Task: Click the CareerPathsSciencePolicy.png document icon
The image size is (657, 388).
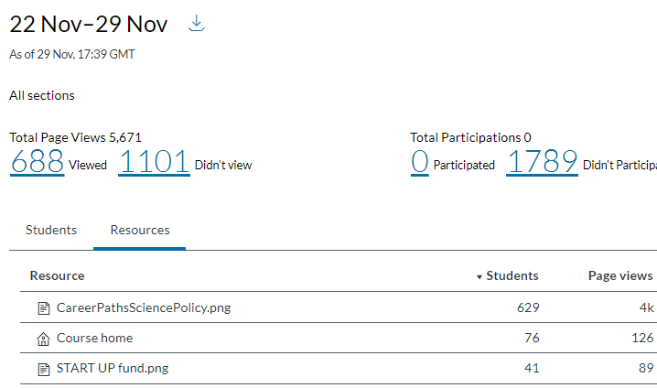Action: pyautogui.click(x=42, y=307)
